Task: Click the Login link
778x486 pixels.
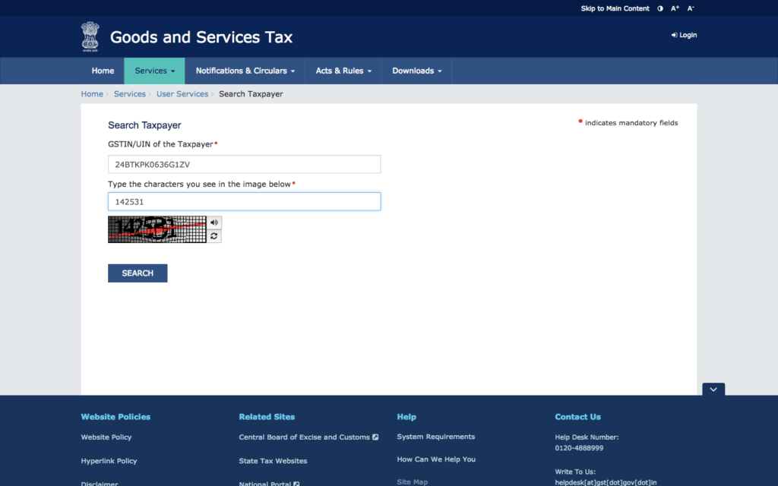Action: [x=684, y=35]
